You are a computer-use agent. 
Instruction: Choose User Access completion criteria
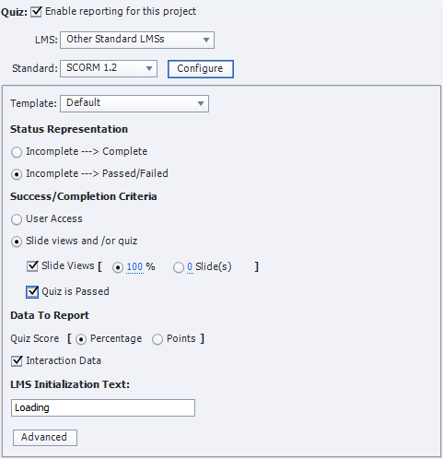click(x=17, y=219)
